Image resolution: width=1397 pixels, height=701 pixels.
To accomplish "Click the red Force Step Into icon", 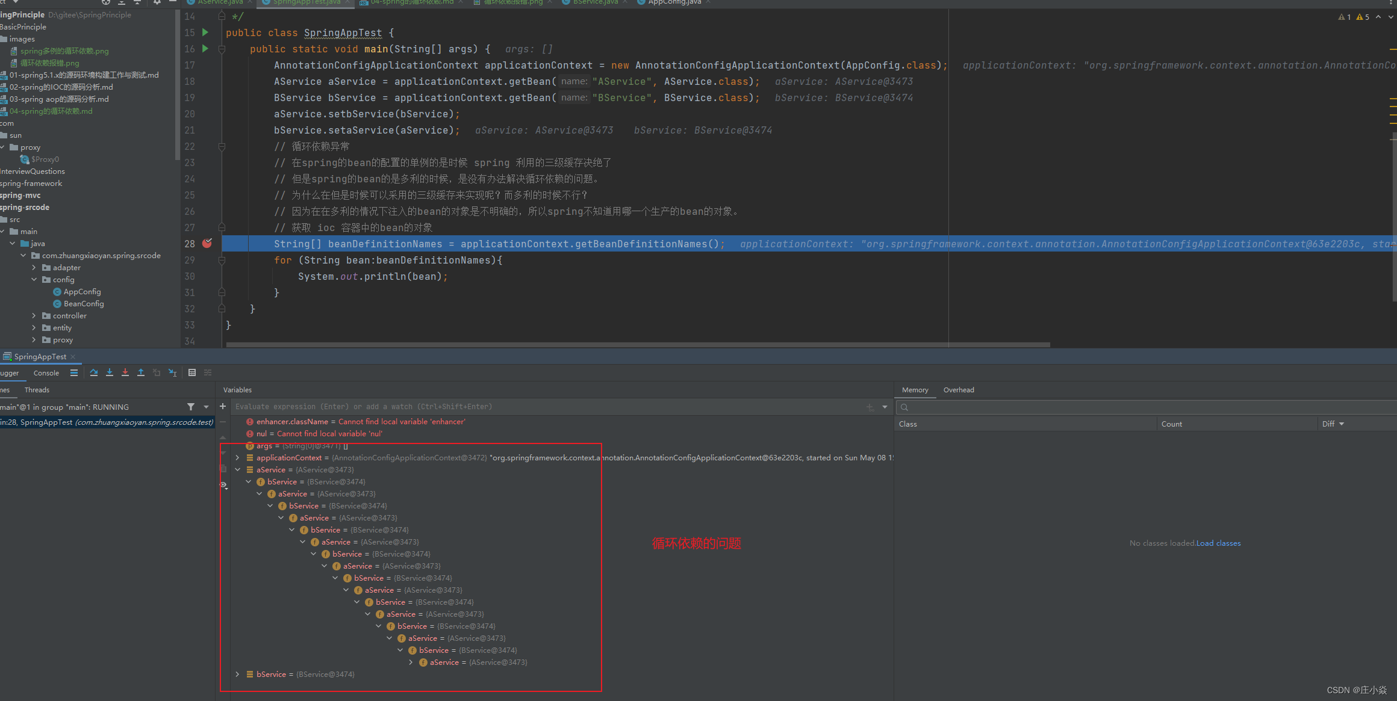I will tap(125, 373).
